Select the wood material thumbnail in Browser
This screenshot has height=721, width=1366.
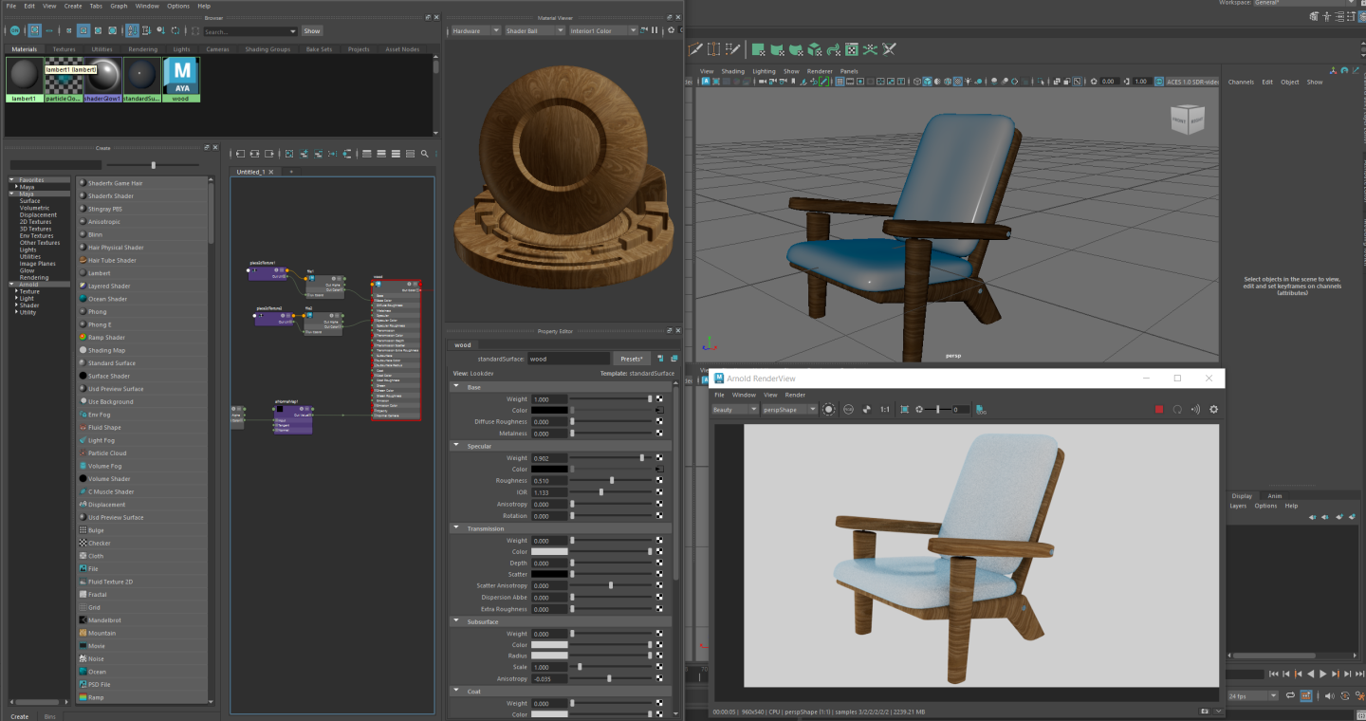pyautogui.click(x=181, y=80)
